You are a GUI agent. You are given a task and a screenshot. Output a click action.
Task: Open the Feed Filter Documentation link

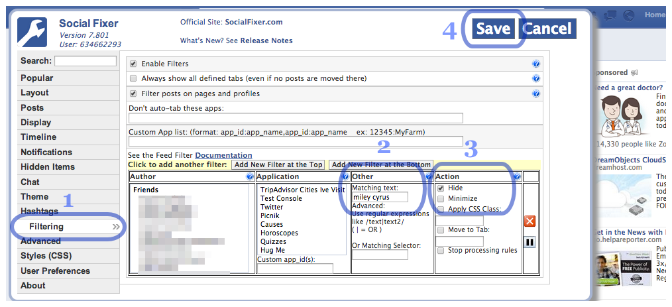point(224,155)
